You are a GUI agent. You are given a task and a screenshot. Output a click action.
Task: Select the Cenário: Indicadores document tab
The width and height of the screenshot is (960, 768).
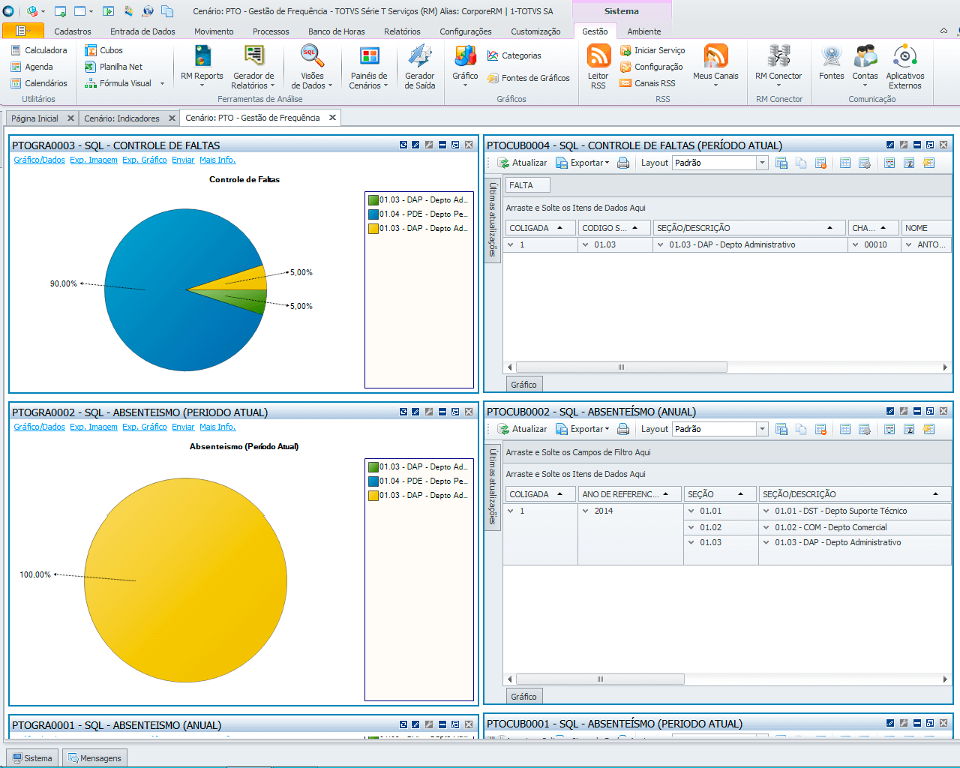tap(121, 118)
